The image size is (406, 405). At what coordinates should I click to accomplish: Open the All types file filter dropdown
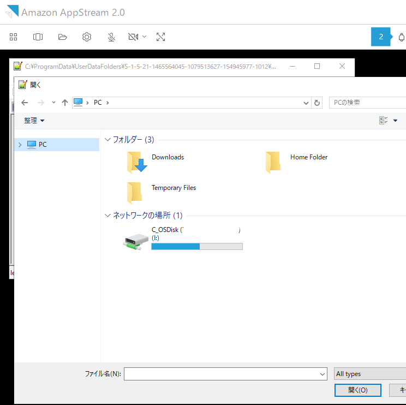coord(370,374)
